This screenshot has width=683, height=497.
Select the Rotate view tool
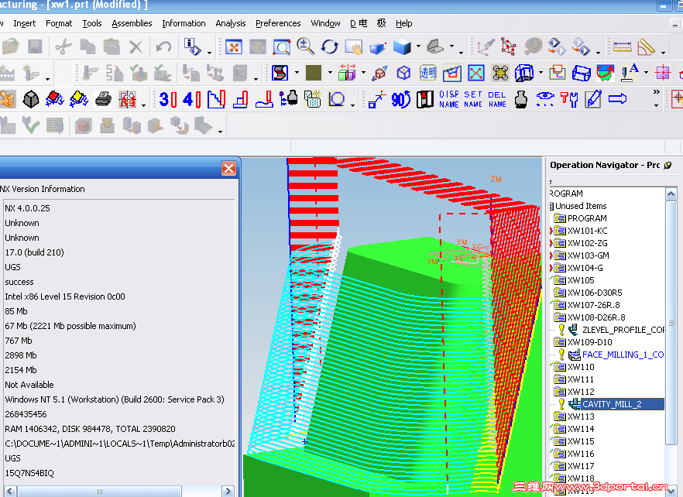click(330, 46)
